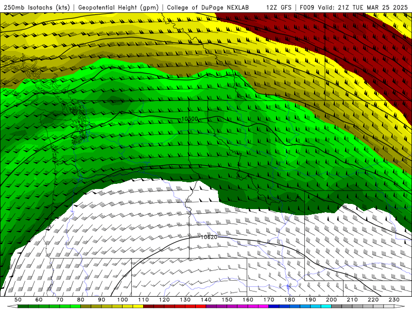Click the F009 Valid 21Z TUE MAR 25 2025 text
The image size is (412, 309).
tap(354, 8)
